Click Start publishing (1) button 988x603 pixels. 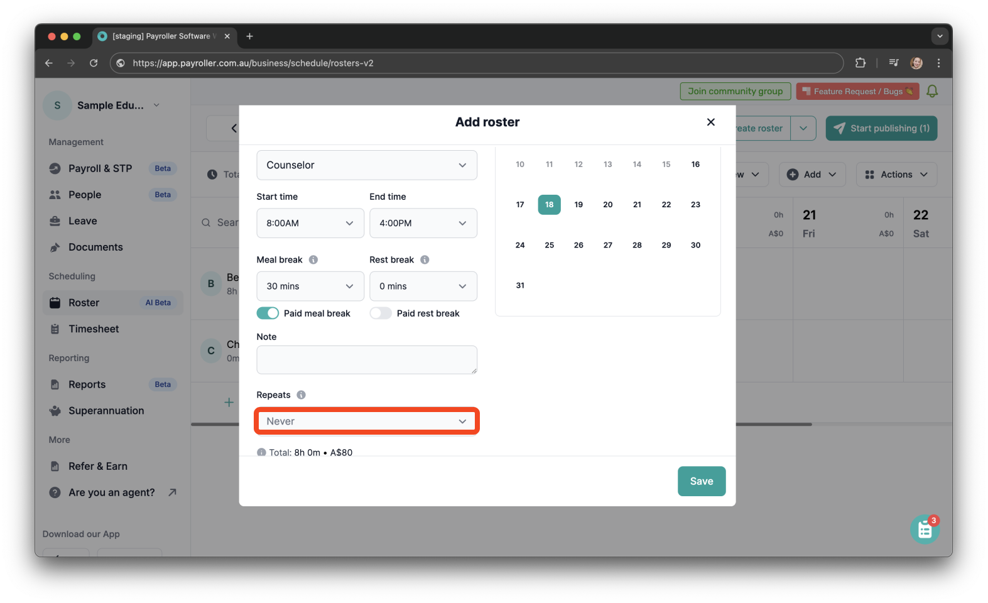pos(881,128)
